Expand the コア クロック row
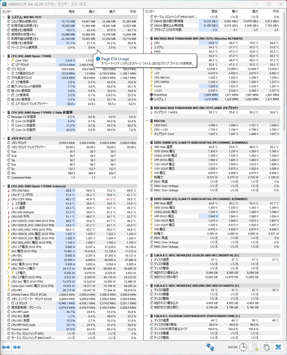This screenshot has height=355, width=287. [8, 65]
